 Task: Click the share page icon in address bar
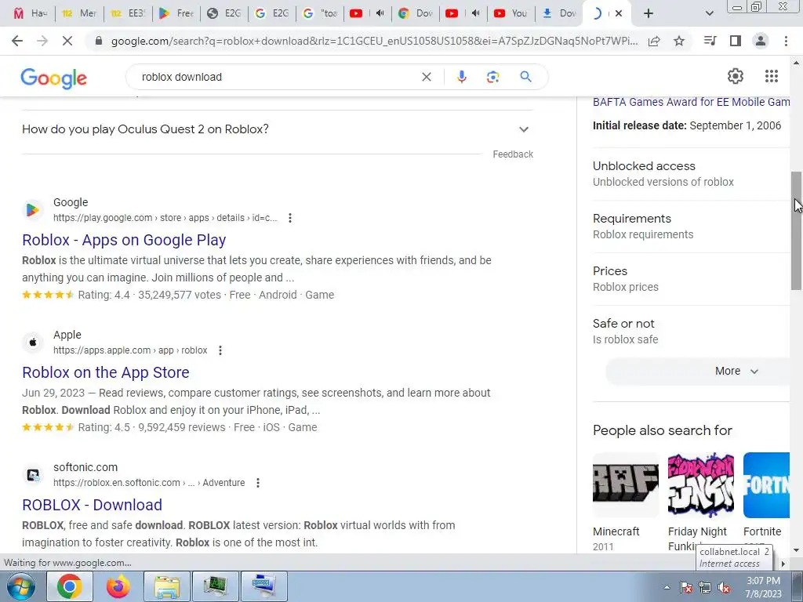point(654,42)
